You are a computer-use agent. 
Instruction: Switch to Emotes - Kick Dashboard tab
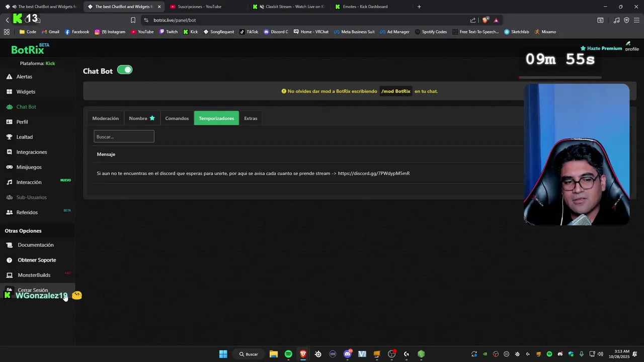[x=371, y=7]
